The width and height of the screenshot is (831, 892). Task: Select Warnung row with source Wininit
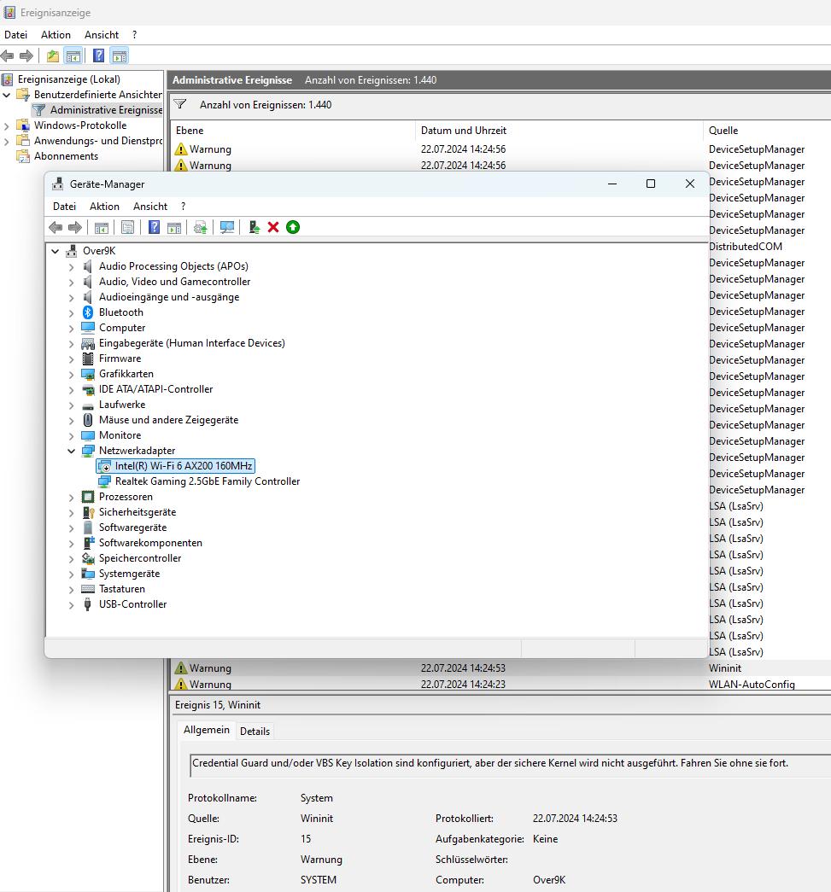pos(500,668)
